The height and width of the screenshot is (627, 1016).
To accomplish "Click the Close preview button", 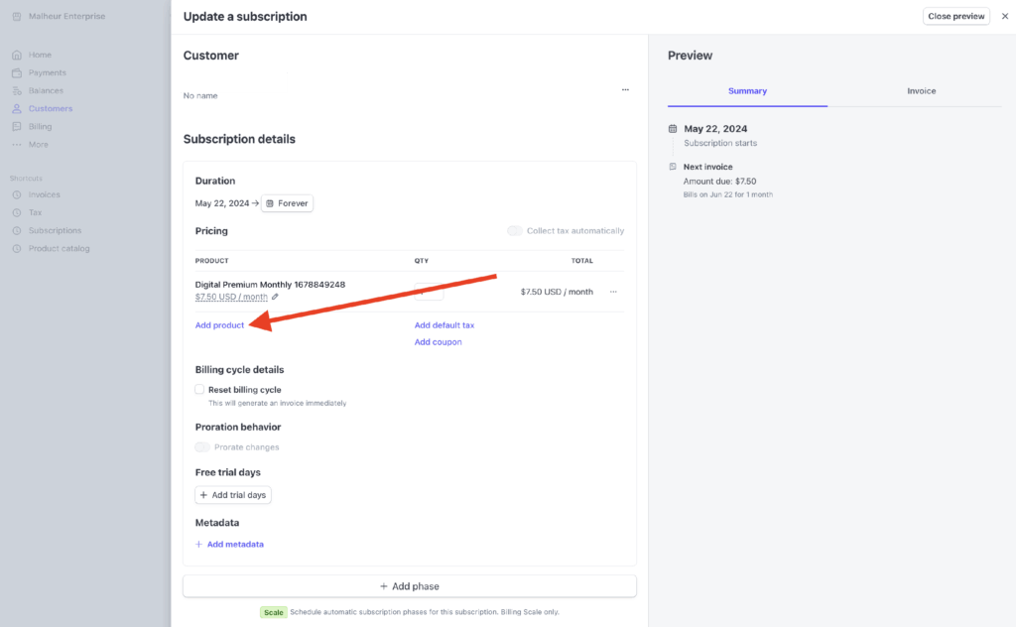I will (x=955, y=16).
